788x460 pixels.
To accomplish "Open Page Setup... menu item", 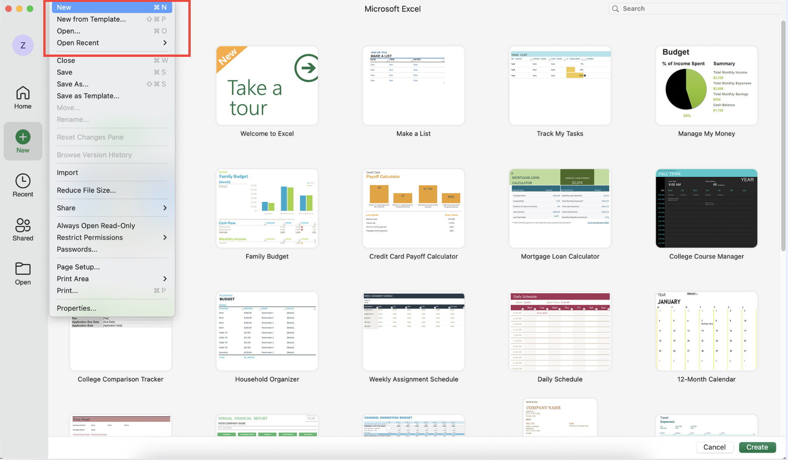I will (112, 267).
